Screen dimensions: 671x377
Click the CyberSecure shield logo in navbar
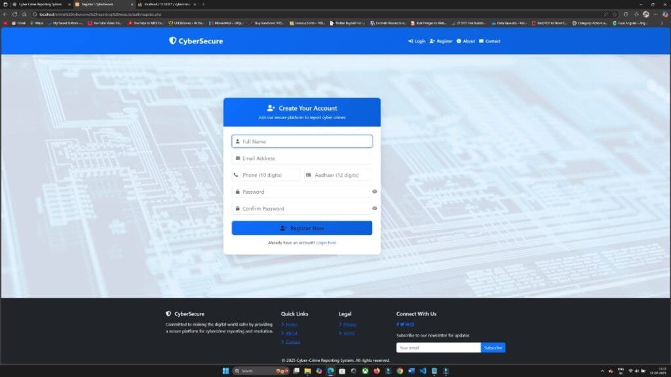172,41
